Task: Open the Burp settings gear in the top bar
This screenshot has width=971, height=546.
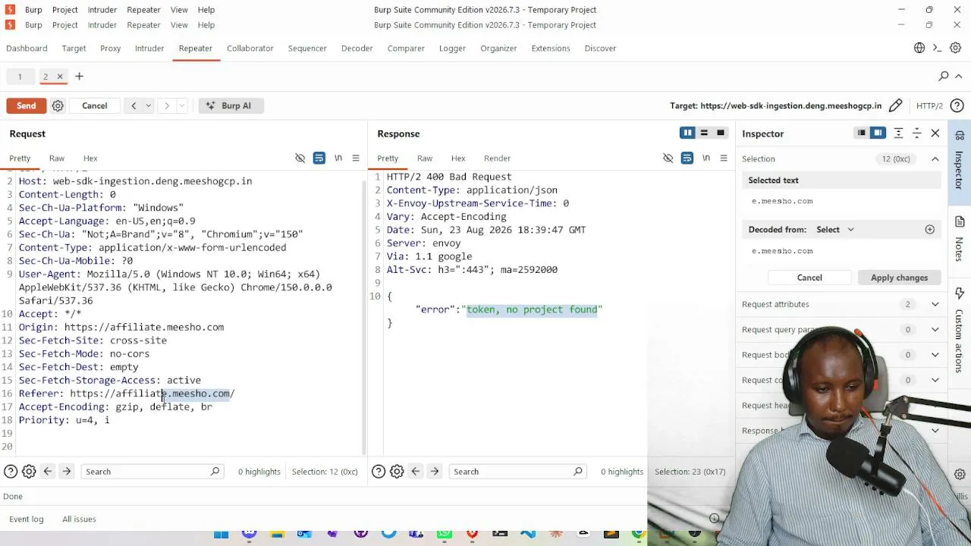Action: pos(957,49)
